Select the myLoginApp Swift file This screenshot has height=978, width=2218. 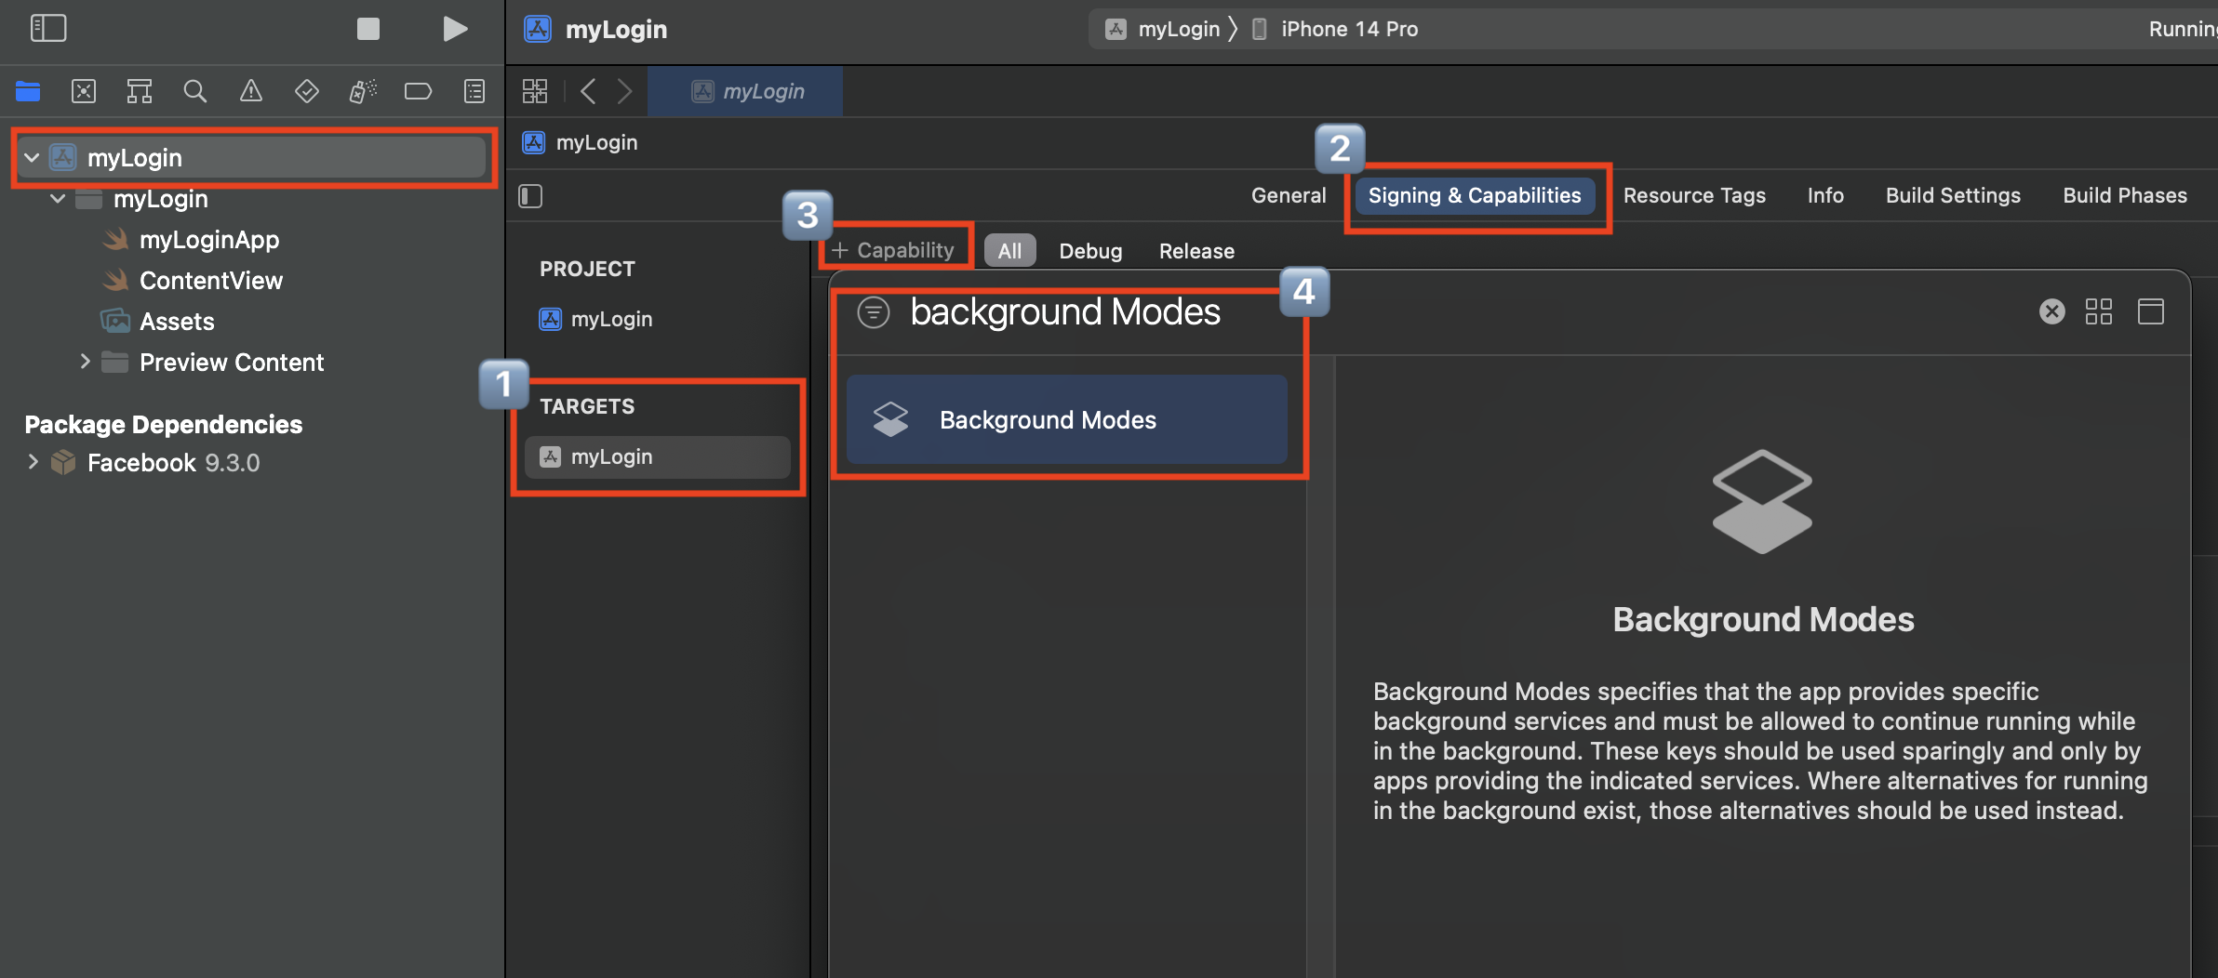tap(208, 240)
